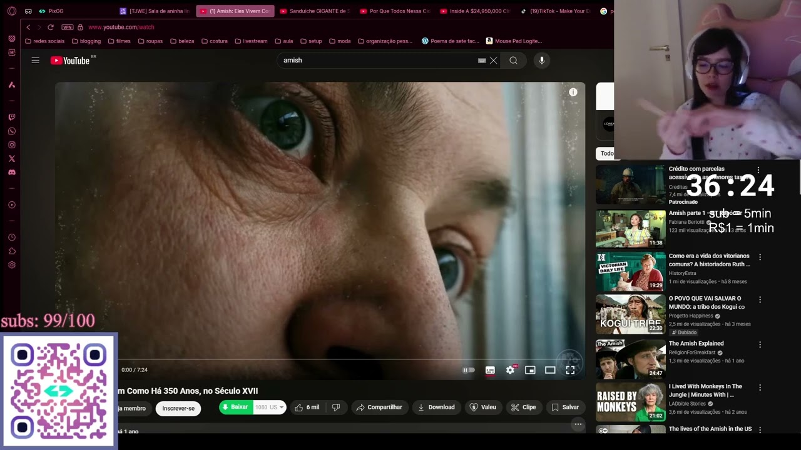Open Aria AI icon in sidebar
801x450 pixels.
click(11, 85)
